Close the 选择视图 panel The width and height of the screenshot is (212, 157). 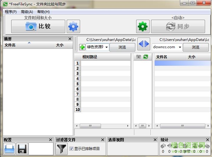click(x=155, y=140)
